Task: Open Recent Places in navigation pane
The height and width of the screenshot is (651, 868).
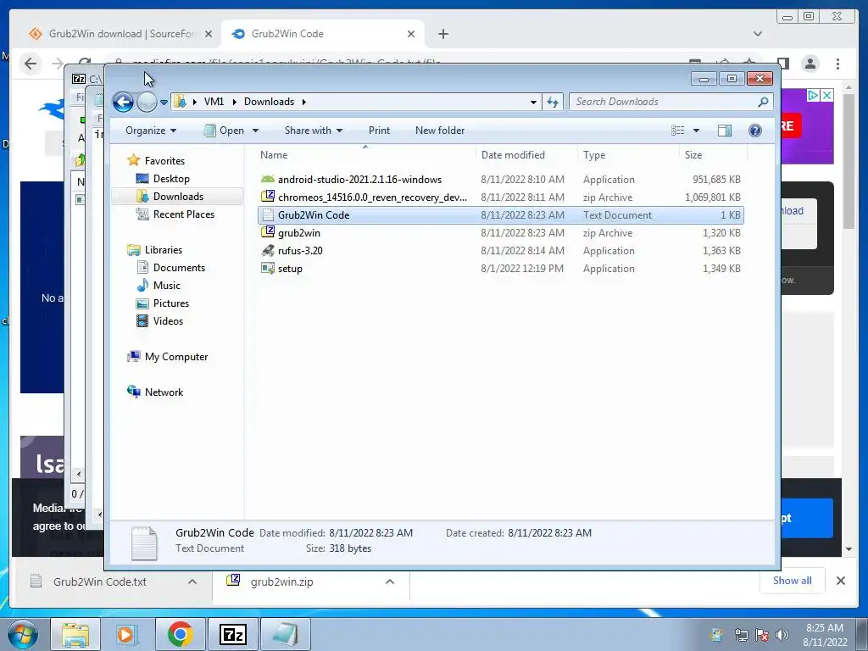Action: pos(184,214)
